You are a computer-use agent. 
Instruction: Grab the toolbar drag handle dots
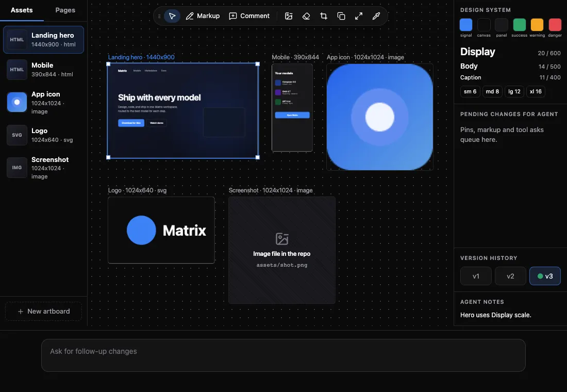159,17
